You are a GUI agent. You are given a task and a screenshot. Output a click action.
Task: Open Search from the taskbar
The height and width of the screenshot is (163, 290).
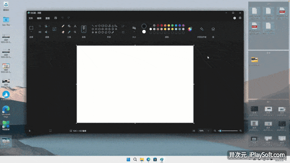pos(135,159)
